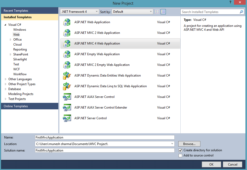Expand the Database tree node
Image resolution: width=247 pixels, height=170 pixels.
tap(5, 89)
